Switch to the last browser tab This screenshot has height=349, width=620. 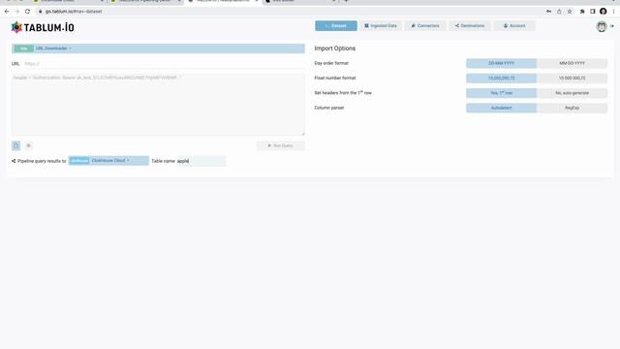pyautogui.click(x=300, y=1)
